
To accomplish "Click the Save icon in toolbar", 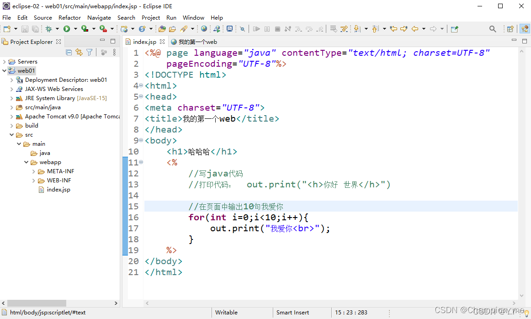I will coord(25,29).
